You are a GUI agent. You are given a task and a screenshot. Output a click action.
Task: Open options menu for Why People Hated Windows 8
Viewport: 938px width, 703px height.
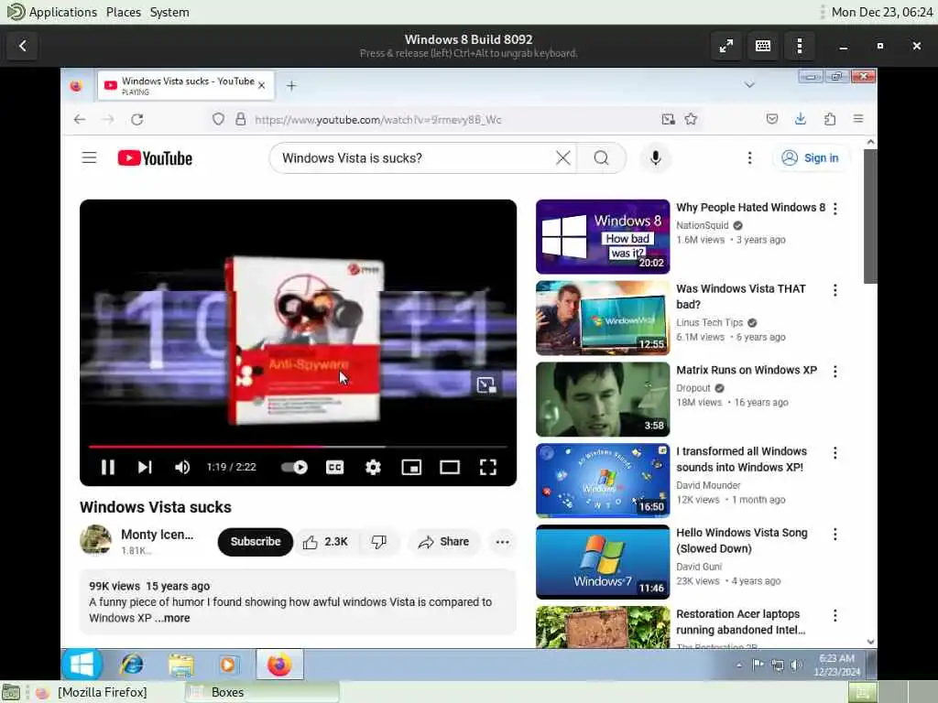[x=835, y=208]
